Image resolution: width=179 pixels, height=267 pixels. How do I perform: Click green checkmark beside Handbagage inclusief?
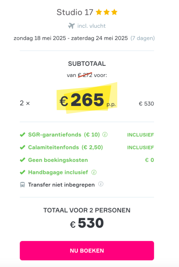tap(22, 172)
